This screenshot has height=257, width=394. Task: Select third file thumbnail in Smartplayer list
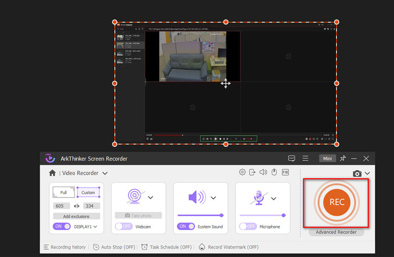pyautogui.click(x=120, y=53)
